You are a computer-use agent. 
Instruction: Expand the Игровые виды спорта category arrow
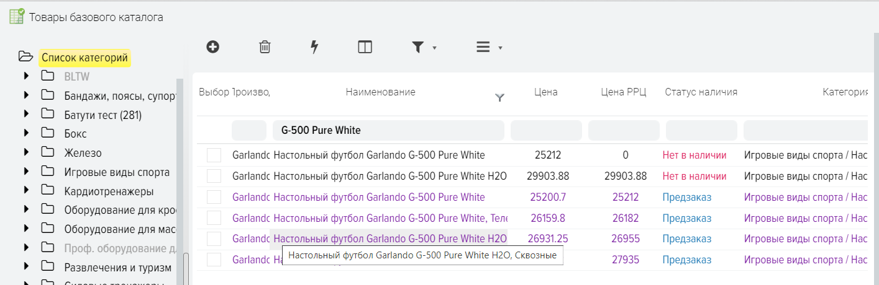pos(26,172)
